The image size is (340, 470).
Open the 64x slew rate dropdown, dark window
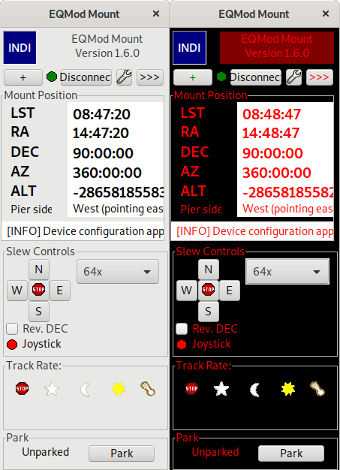287,272
